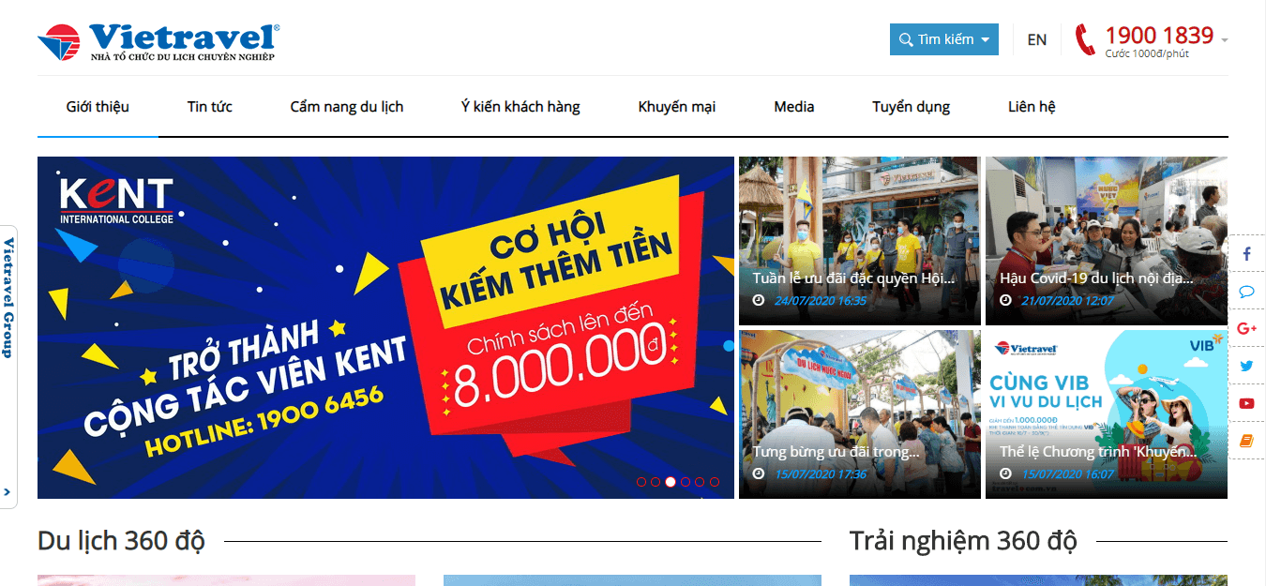Open the Khuyến mại menu item
This screenshot has height=586, width=1266.
[x=677, y=107]
